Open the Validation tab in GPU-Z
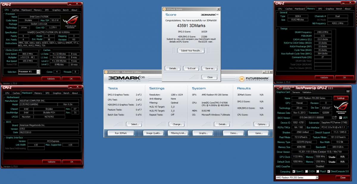The width and height of the screenshot is (357, 184). [307, 92]
